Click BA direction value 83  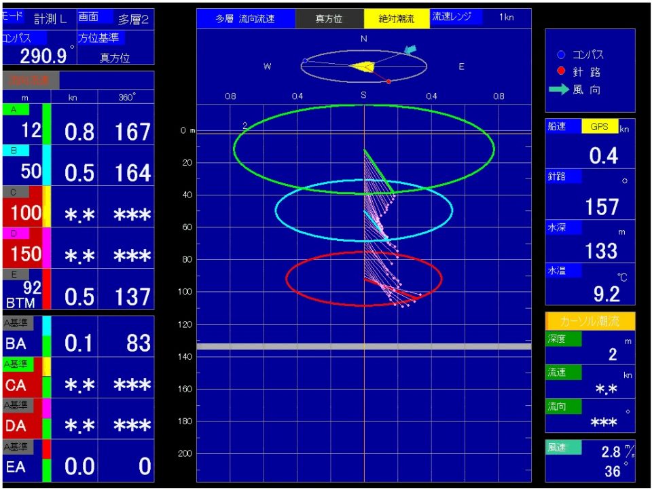tap(139, 343)
